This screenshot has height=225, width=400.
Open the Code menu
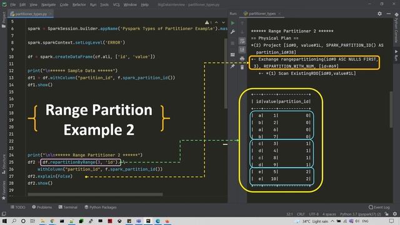coord(64,4)
